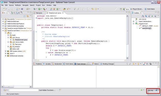Toggle Hide Static Members in Outline view
The height and width of the screenshot is (96, 161).
click(149, 16)
